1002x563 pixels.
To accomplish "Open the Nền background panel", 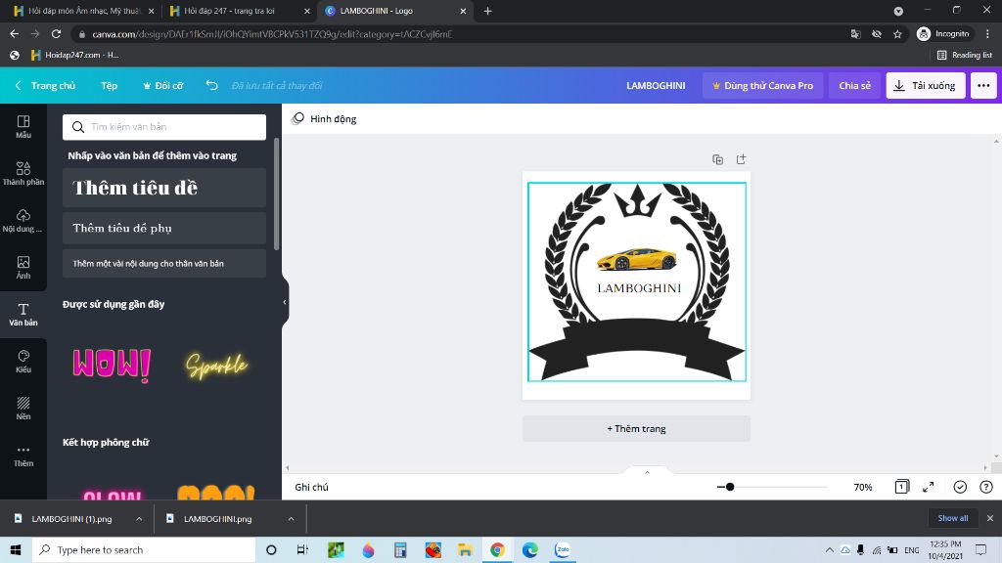I will [23, 409].
